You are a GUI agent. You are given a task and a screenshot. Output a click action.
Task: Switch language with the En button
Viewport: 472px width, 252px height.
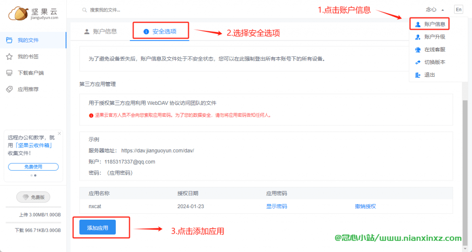[459, 10]
